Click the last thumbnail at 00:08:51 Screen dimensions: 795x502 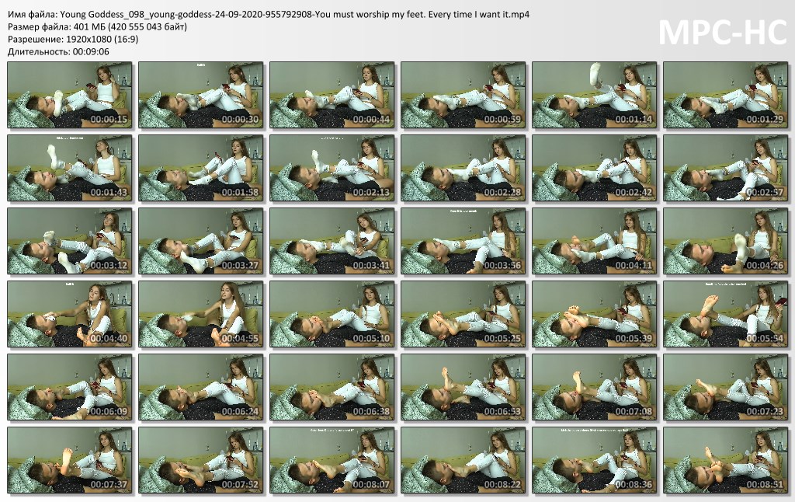coord(726,460)
